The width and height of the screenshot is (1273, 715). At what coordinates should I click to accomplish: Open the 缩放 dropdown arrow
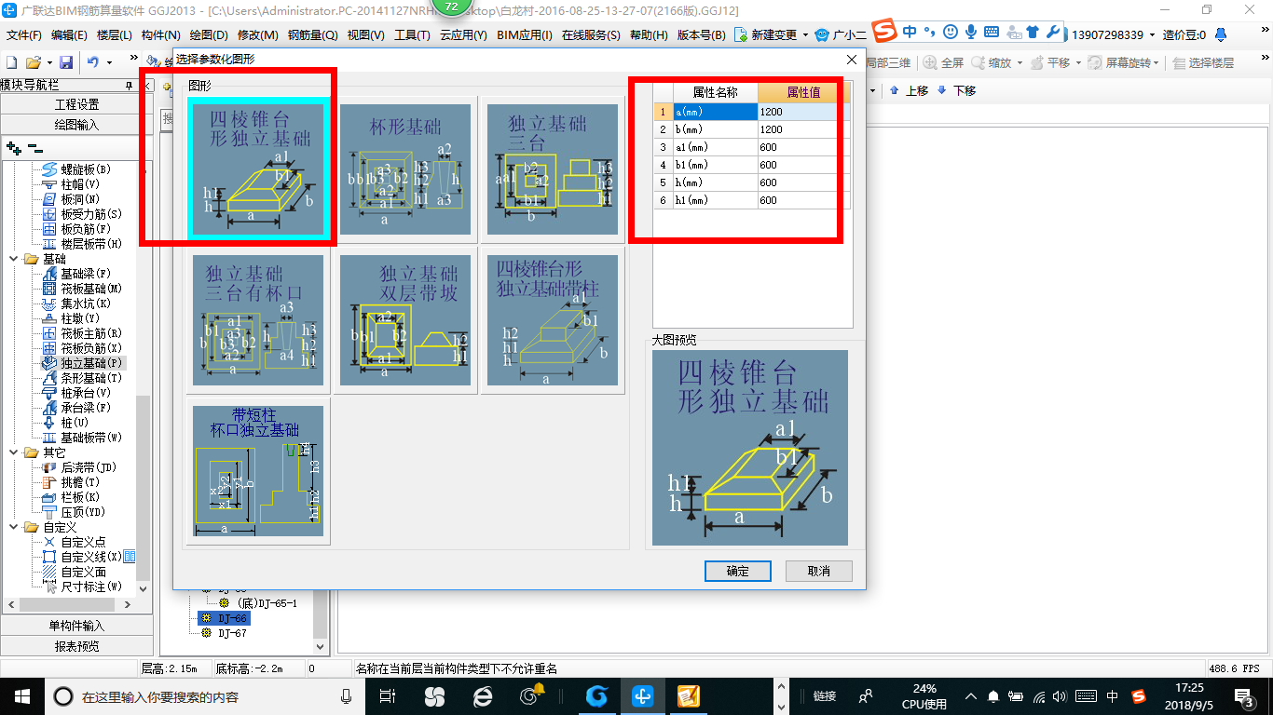click(1019, 62)
